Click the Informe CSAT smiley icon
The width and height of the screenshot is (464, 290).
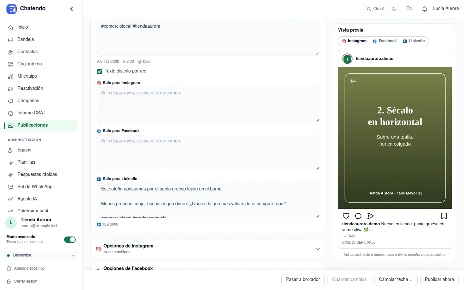click(11, 113)
